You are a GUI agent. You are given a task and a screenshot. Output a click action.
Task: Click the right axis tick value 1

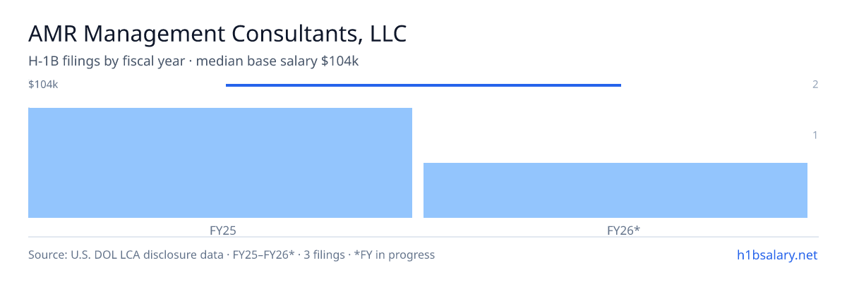click(x=815, y=135)
